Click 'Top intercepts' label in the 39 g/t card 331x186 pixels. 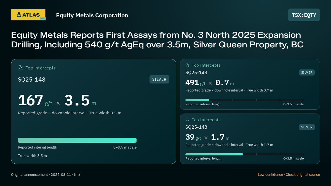coord(206,120)
